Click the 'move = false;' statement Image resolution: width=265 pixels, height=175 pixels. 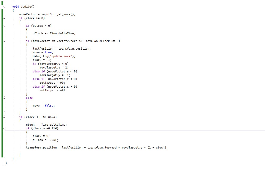[x=44, y=105]
